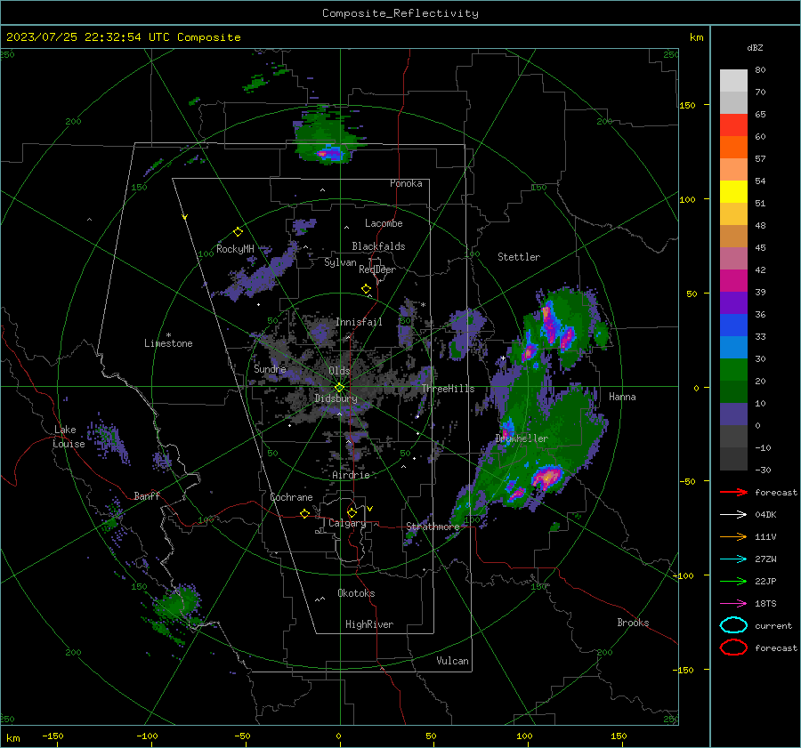Click the -30 dBZ value in legend
The width and height of the screenshot is (801, 748).
point(763,470)
